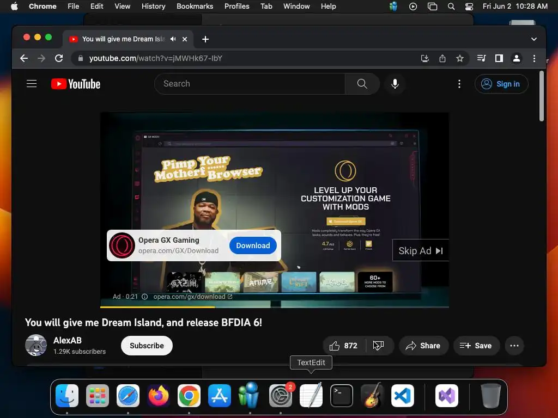Skip the ad with Skip Ad button

420,250
